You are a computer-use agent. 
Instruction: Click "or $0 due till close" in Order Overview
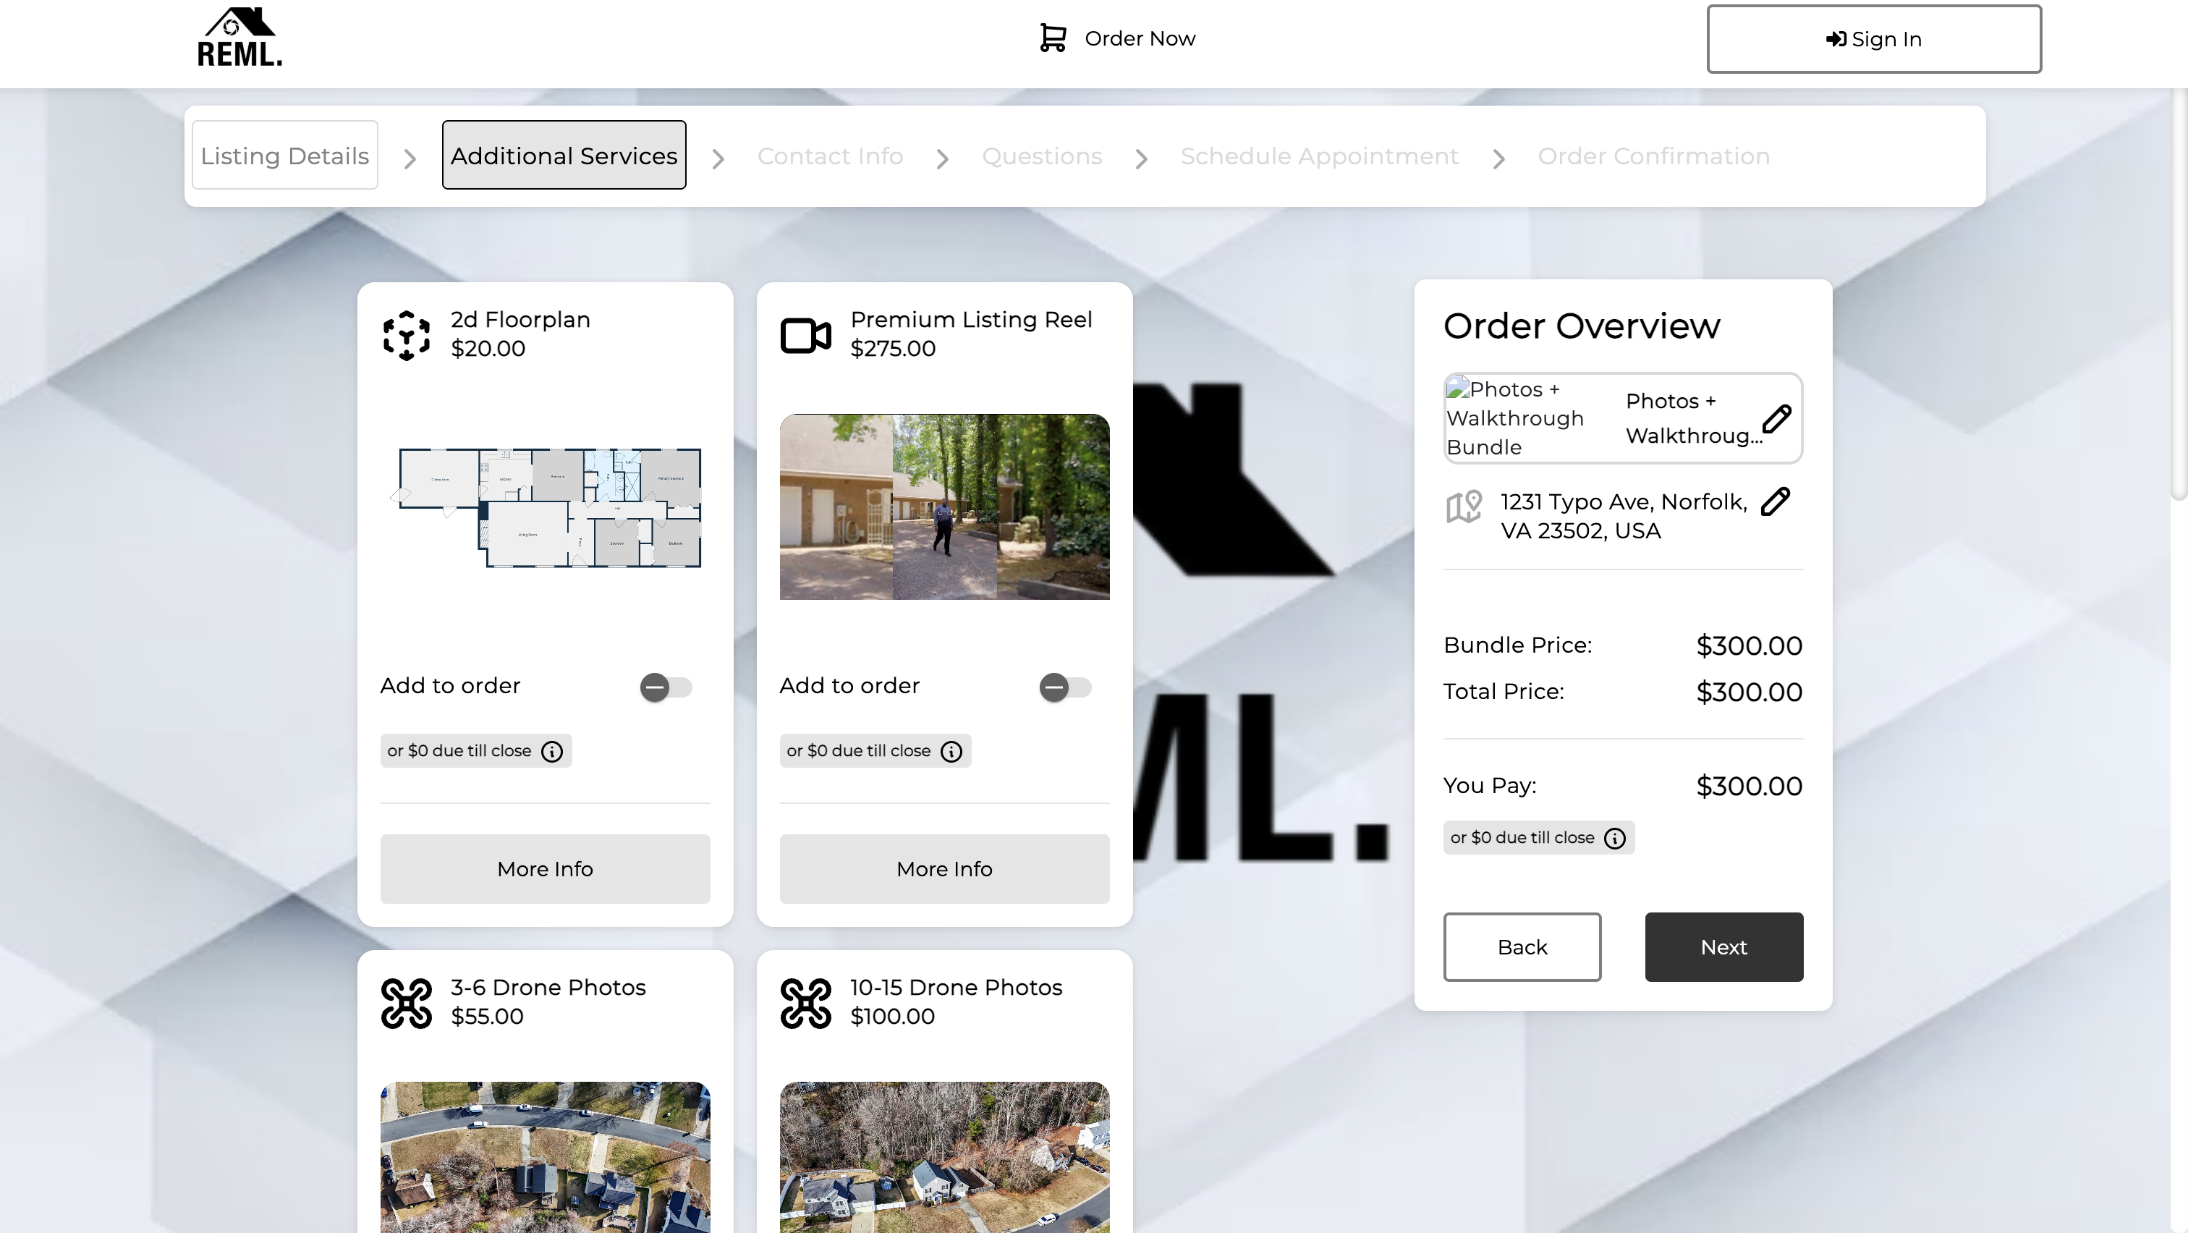click(1522, 837)
